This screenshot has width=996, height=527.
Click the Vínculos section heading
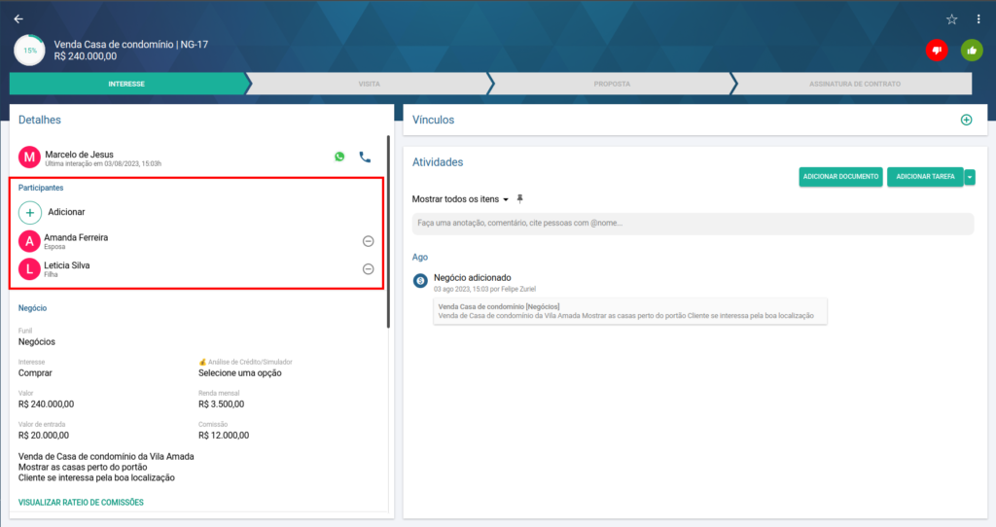pos(433,120)
